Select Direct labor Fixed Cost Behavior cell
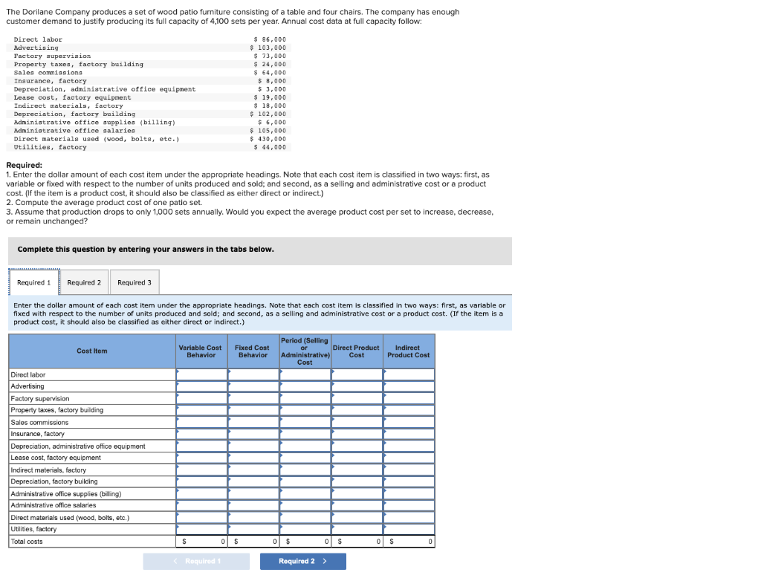 point(253,374)
